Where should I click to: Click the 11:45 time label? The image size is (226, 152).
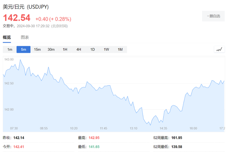click(x=104, y=128)
